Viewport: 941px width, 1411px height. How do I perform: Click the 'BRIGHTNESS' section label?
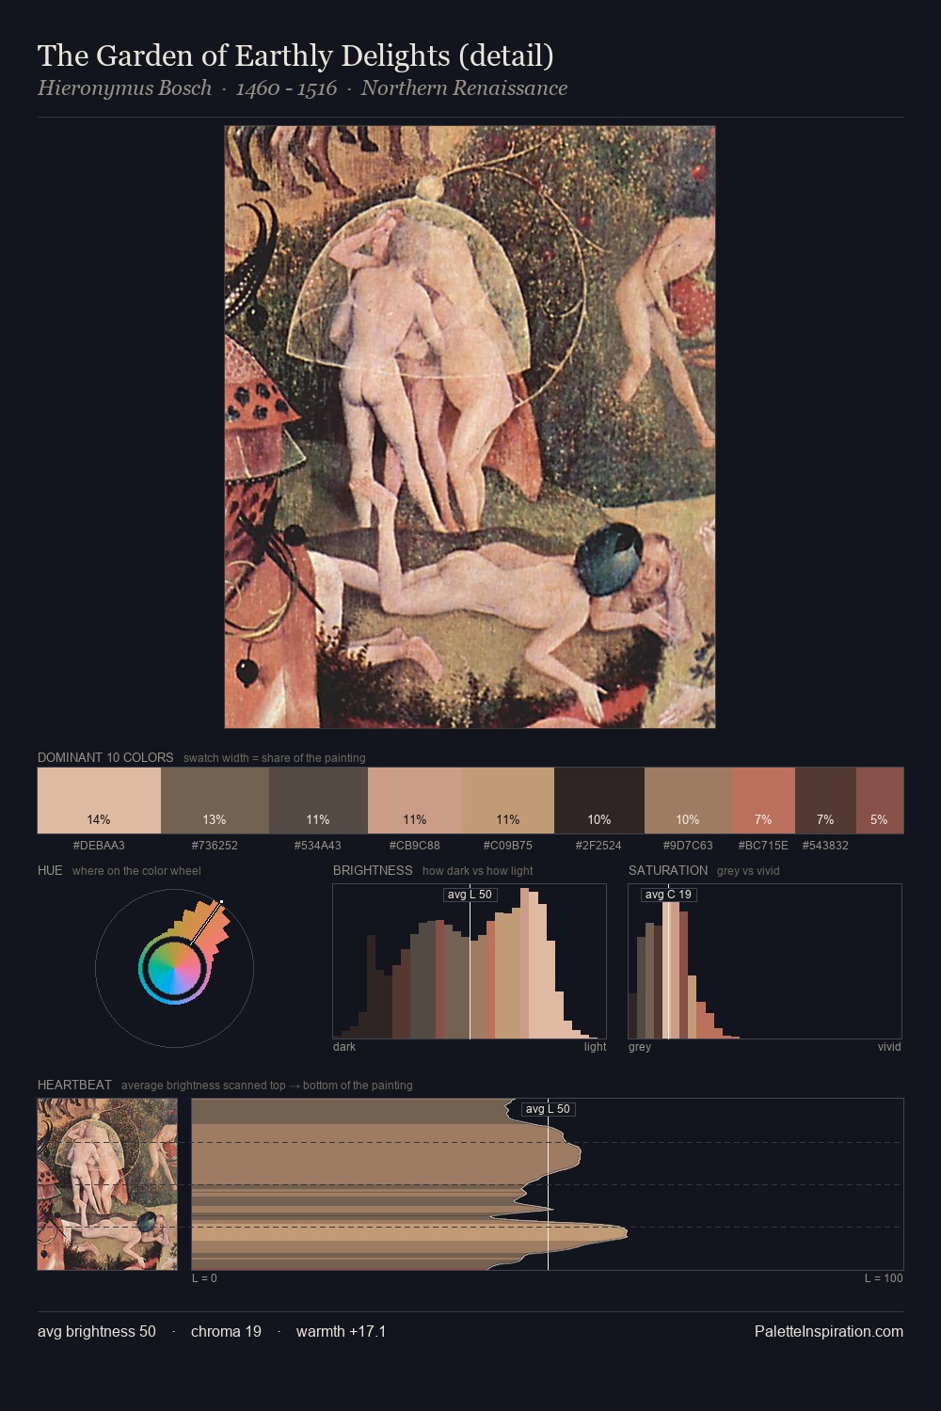tap(373, 870)
